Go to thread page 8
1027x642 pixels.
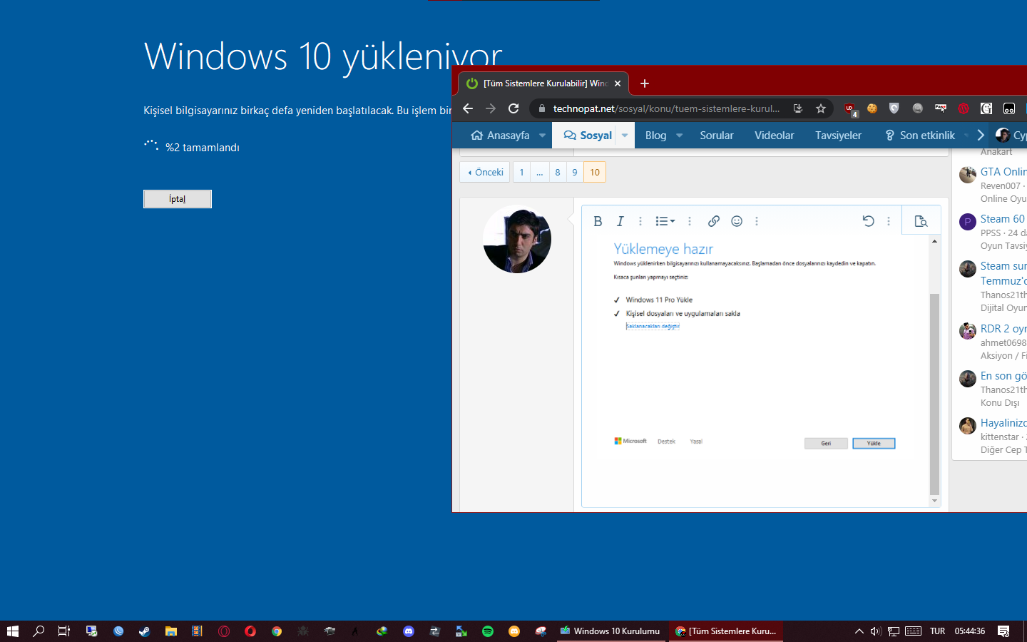tap(558, 172)
